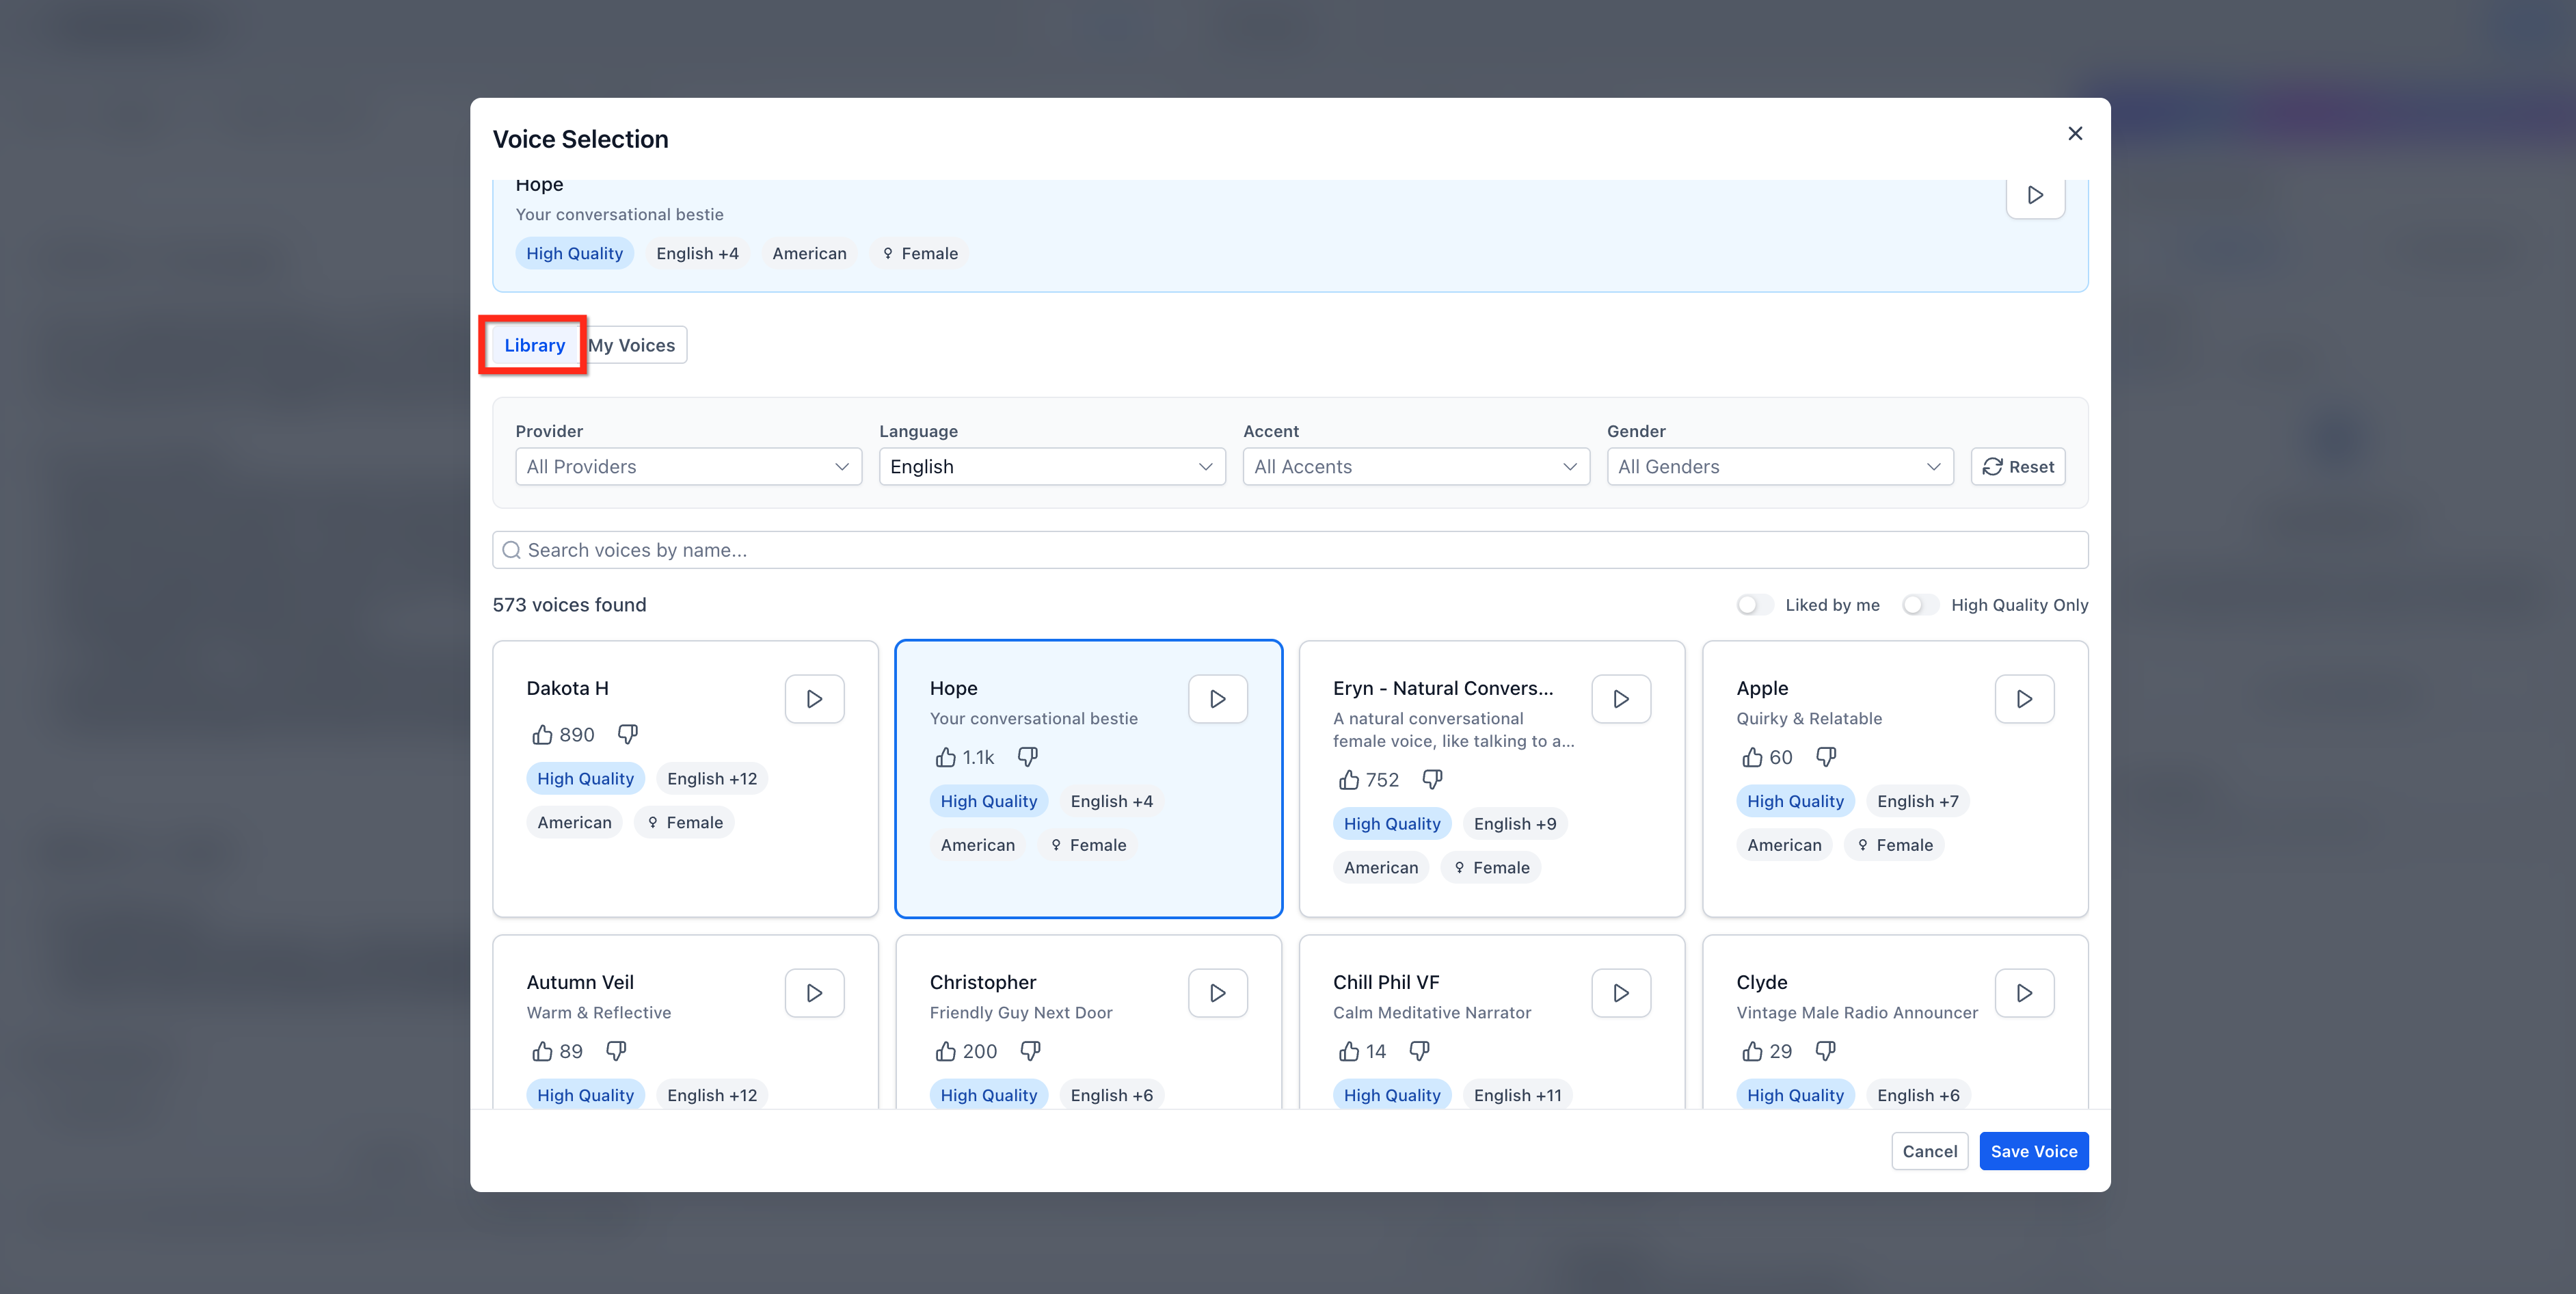Like the Hope voice thumbs up
The width and height of the screenshot is (2576, 1294).
point(945,758)
